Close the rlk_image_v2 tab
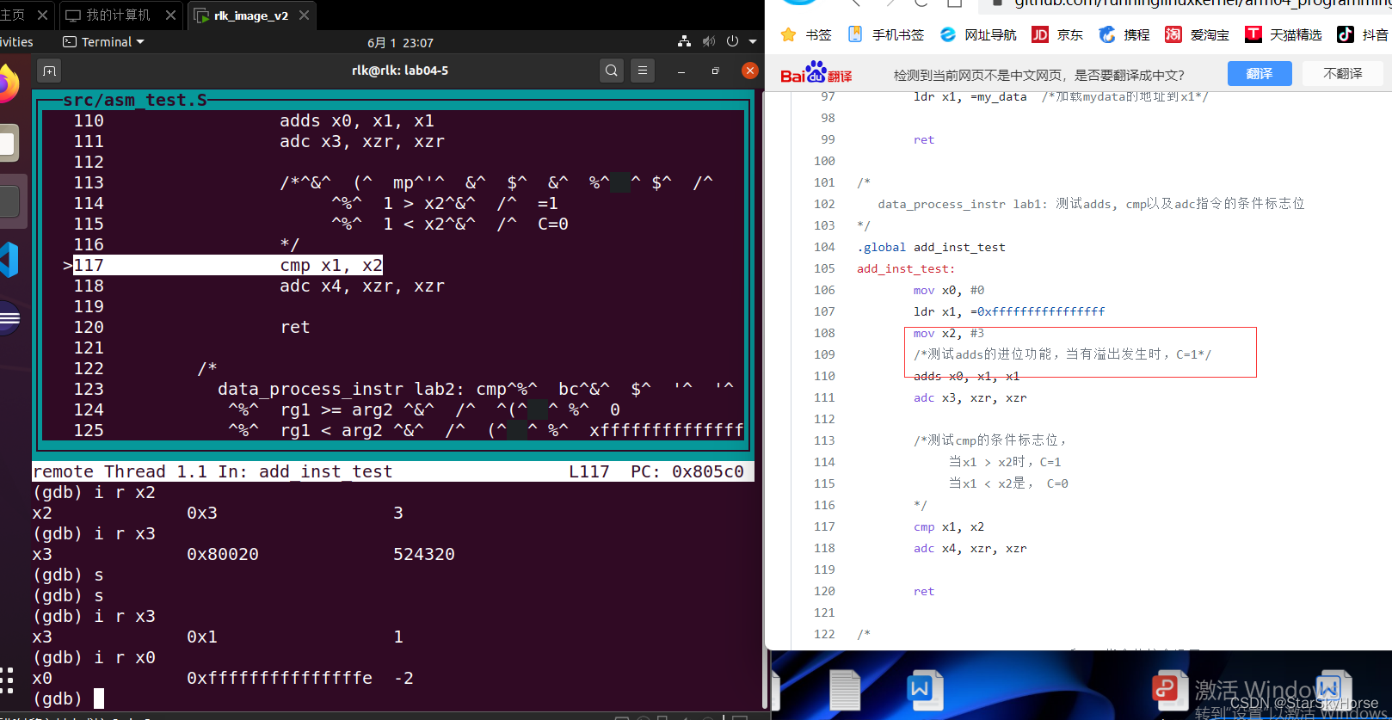The image size is (1392, 720). click(304, 15)
